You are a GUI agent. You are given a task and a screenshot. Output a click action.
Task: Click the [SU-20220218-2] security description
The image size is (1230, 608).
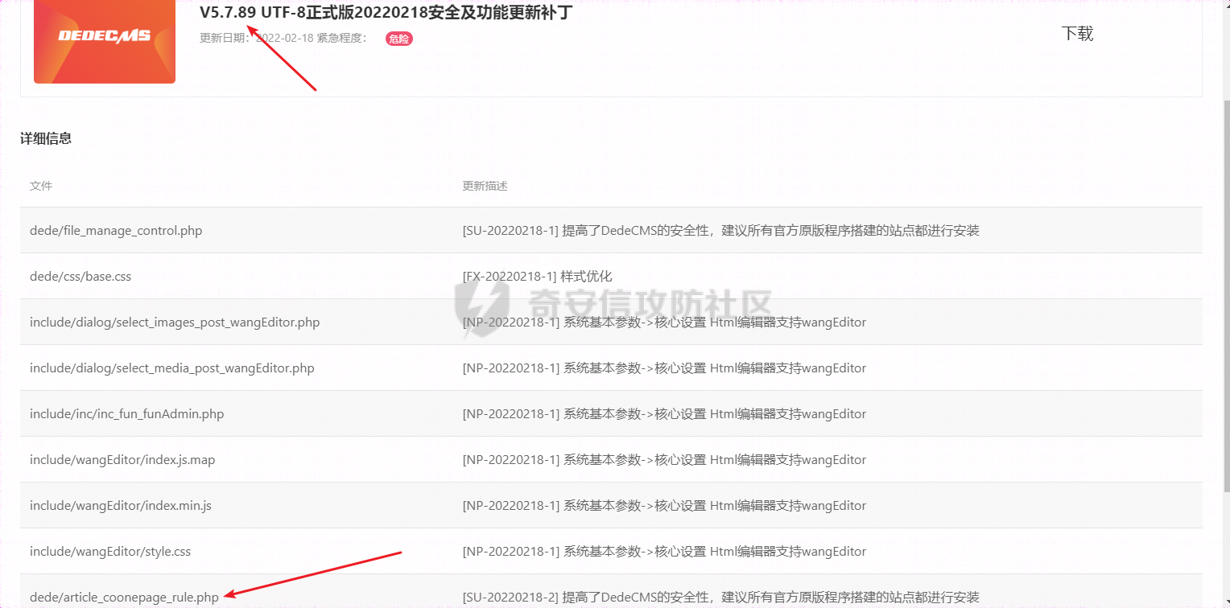(720, 598)
